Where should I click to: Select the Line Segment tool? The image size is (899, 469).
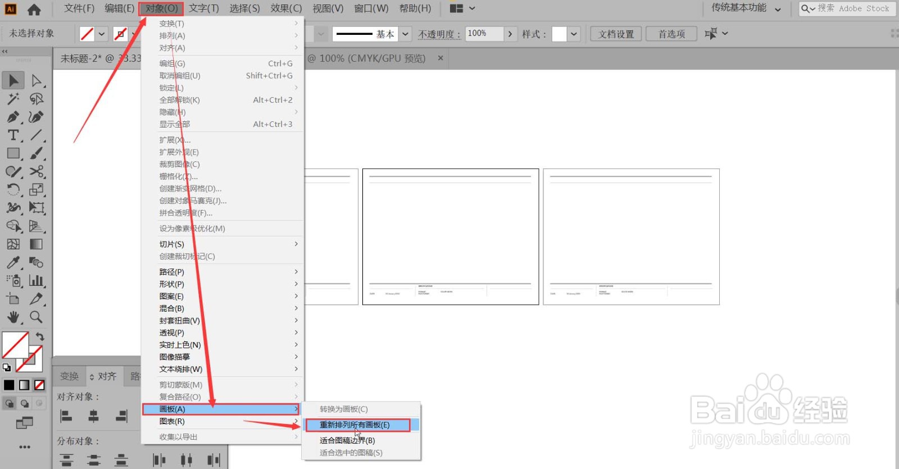(x=37, y=135)
